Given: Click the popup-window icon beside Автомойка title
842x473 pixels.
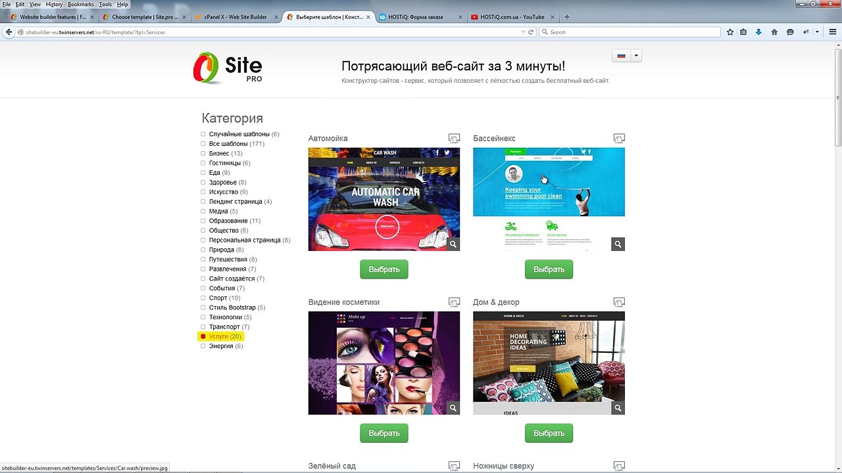Looking at the screenshot, I should pos(454,138).
